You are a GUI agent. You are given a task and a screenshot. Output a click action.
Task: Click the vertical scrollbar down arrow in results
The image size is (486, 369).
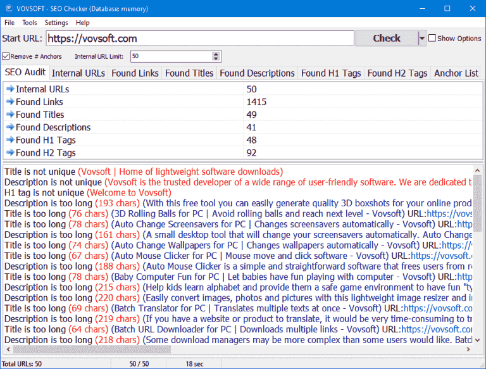tap(477, 340)
